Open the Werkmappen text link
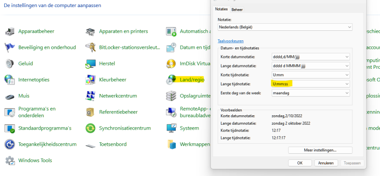 (x=195, y=144)
